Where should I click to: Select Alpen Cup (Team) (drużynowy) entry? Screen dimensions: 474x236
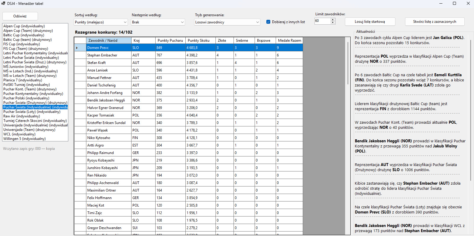click(35, 31)
